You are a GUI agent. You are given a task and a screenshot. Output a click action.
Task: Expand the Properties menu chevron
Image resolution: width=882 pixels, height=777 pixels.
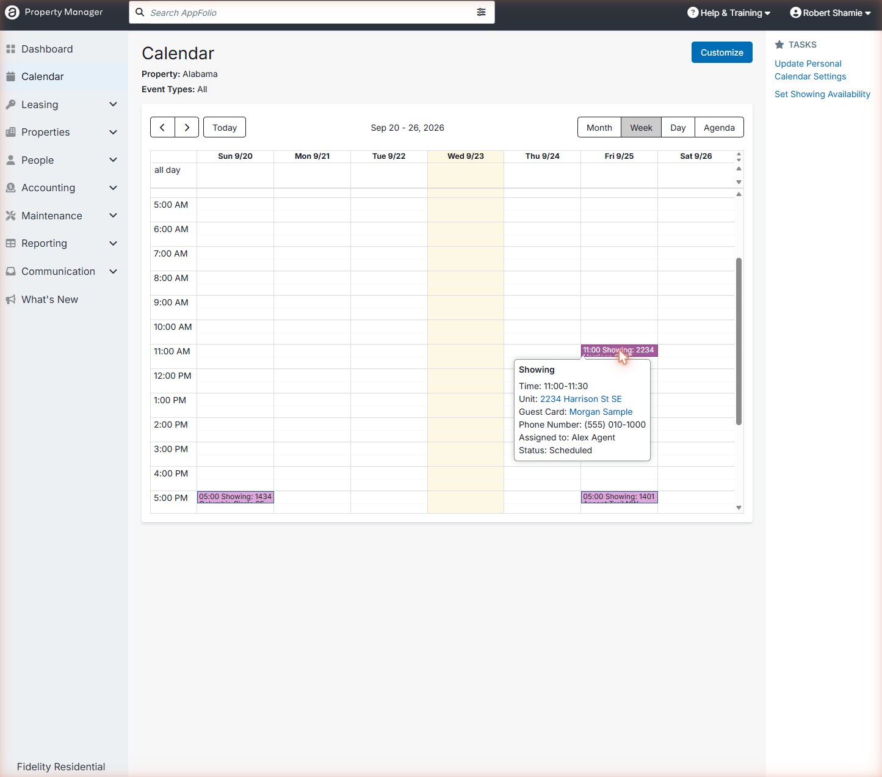113,132
